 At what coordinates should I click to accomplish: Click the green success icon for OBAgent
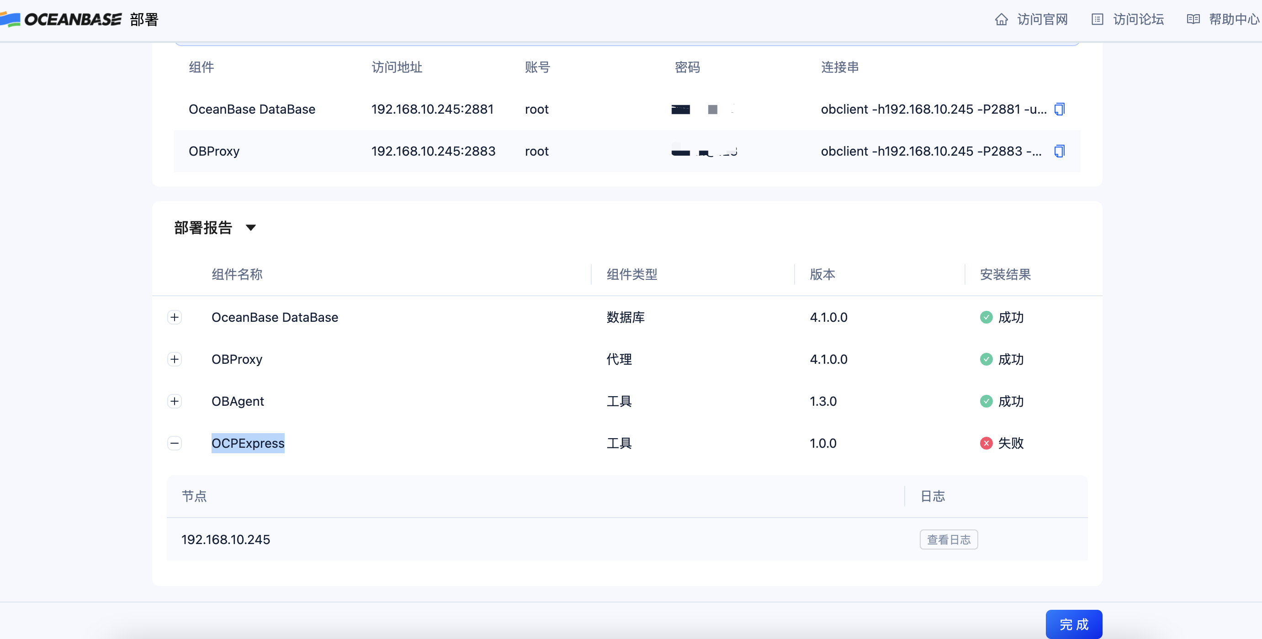(x=986, y=402)
